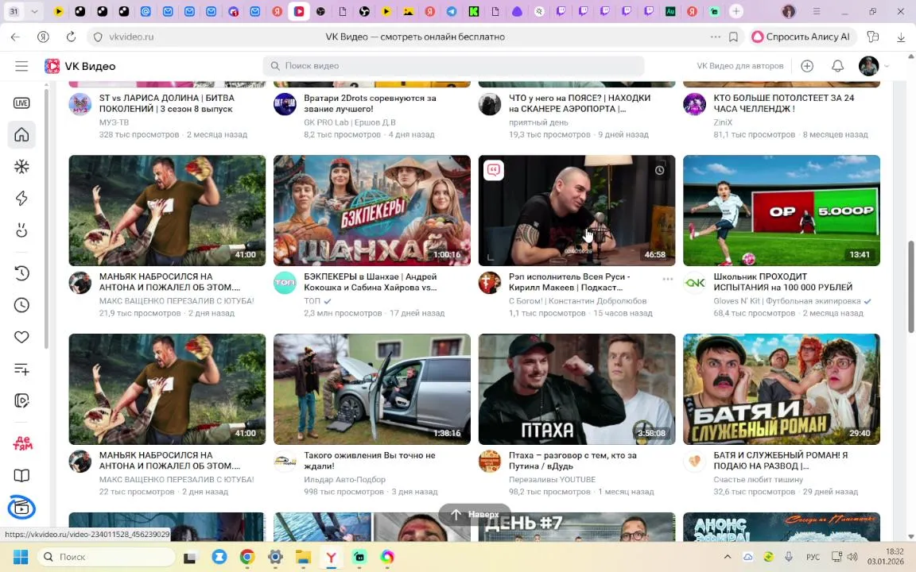Click the VK Видео logo

pos(80,66)
